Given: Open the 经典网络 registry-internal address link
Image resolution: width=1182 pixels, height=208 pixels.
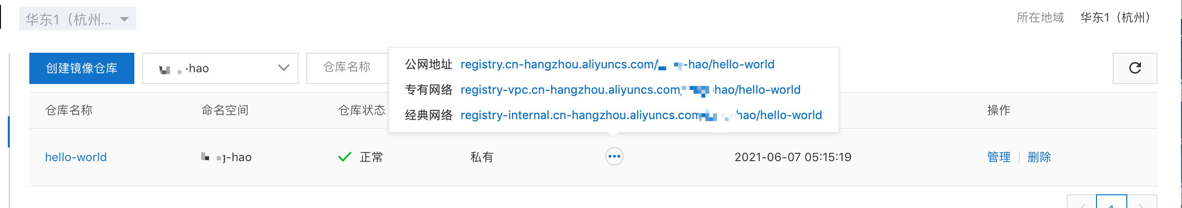Looking at the screenshot, I should 641,115.
